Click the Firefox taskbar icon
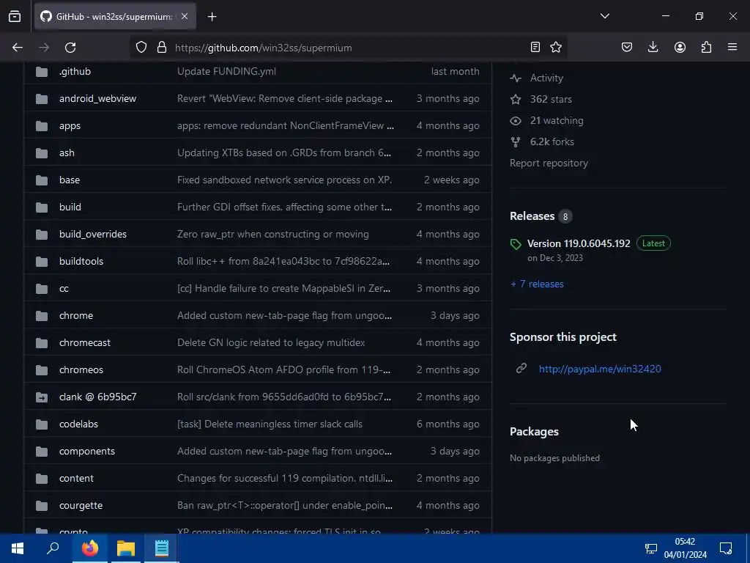The height and width of the screenshot is (563, 750). [x=89, y=548]
